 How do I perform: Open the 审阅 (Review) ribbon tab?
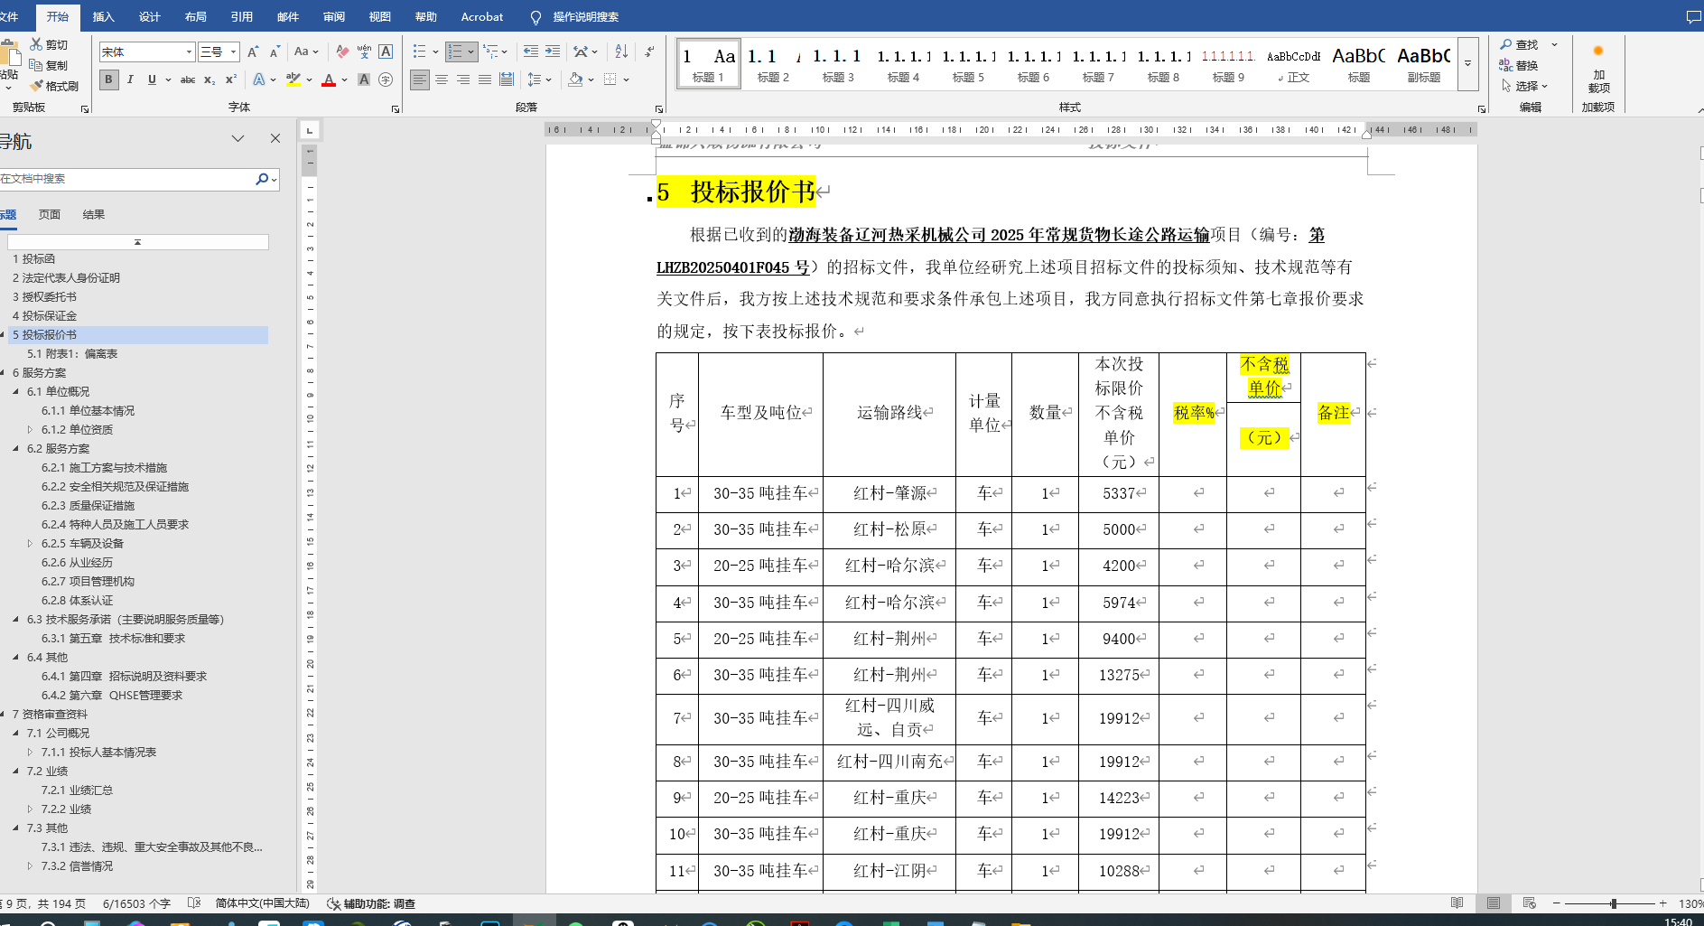334,16
